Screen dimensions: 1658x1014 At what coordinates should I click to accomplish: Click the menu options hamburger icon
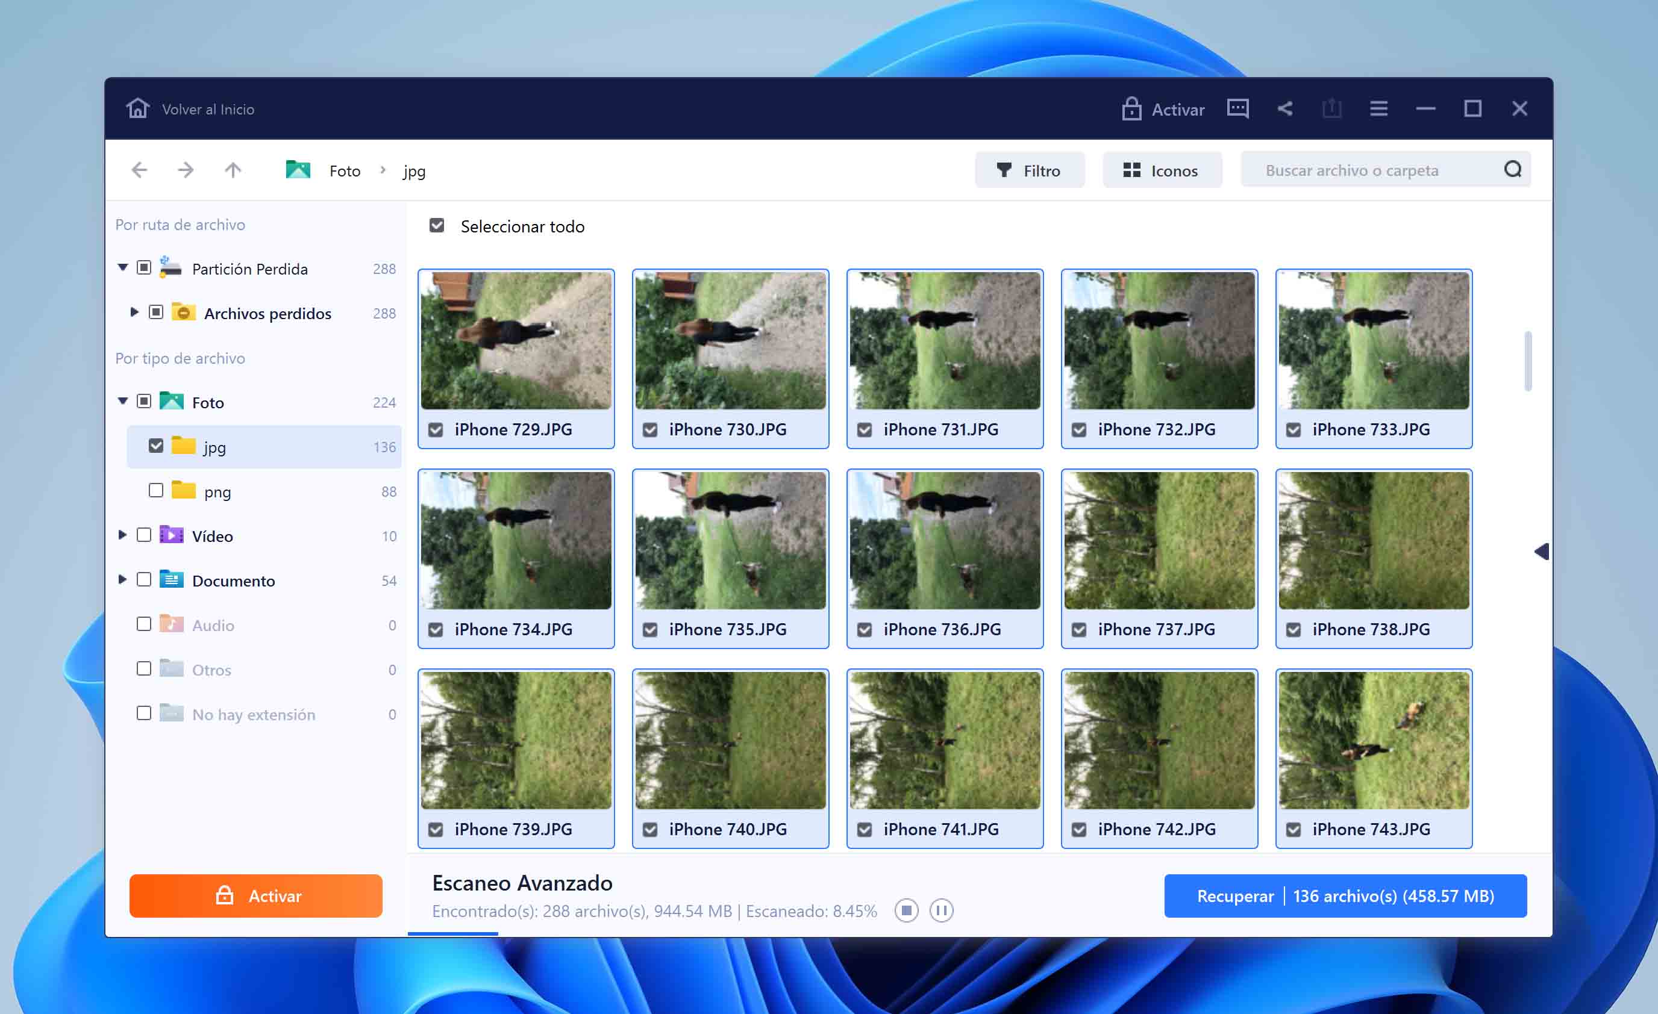tap(1377, 109)
